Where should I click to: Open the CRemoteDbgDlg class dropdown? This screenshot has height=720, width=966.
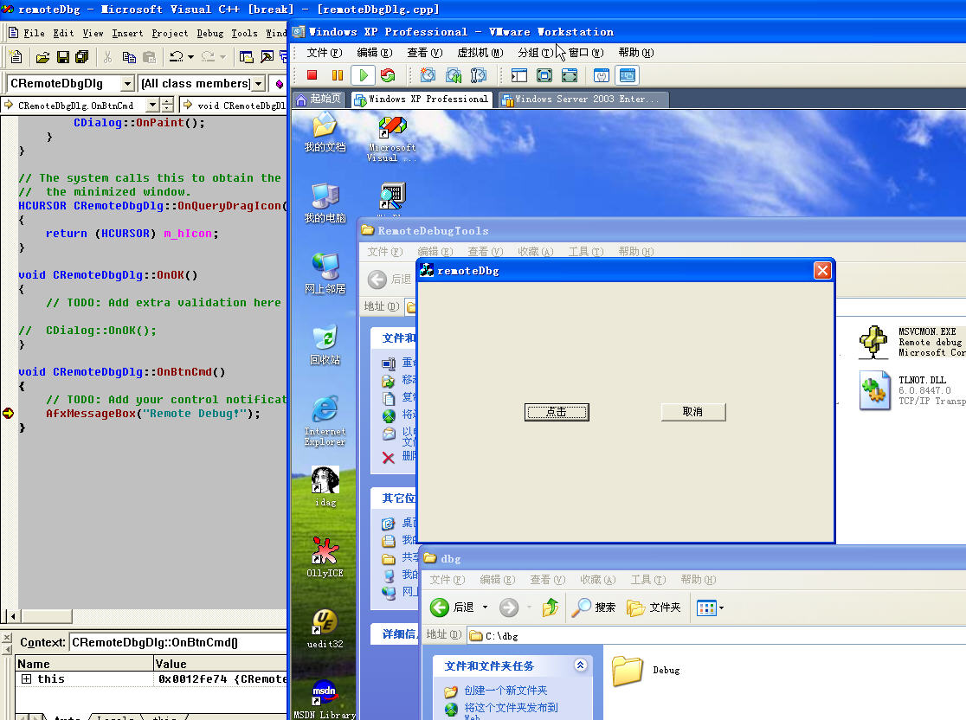127,83
